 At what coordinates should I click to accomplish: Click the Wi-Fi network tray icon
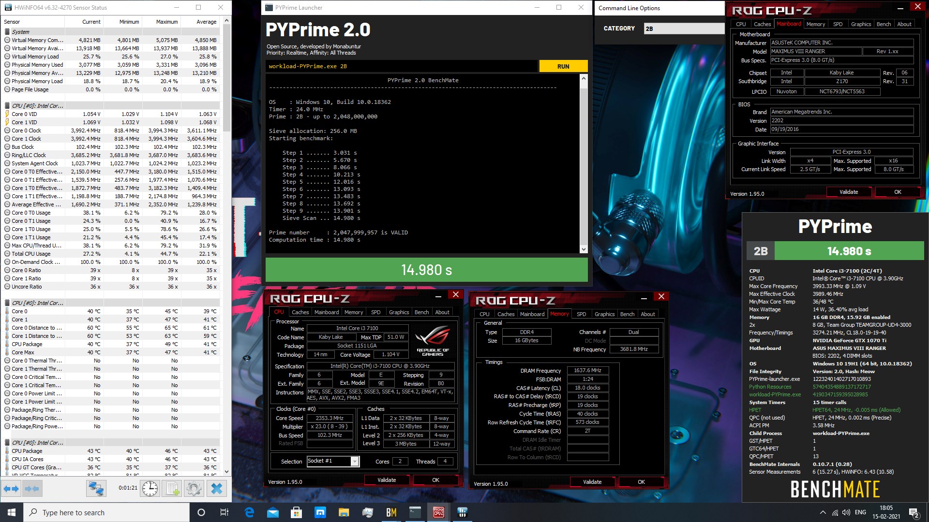pos(835,512)
